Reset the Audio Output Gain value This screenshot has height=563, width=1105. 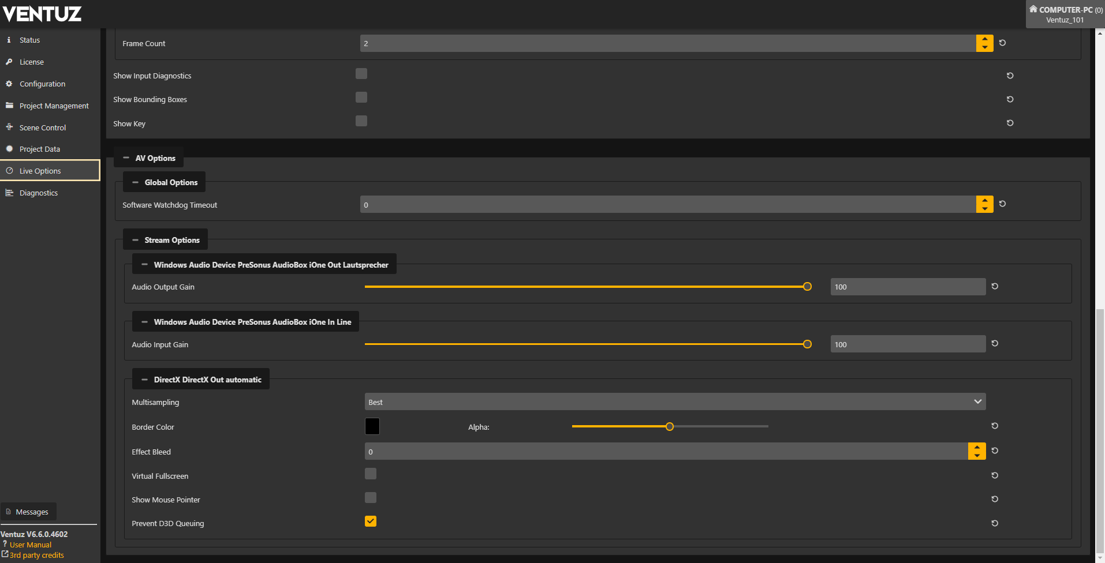[x=995, y=286]
